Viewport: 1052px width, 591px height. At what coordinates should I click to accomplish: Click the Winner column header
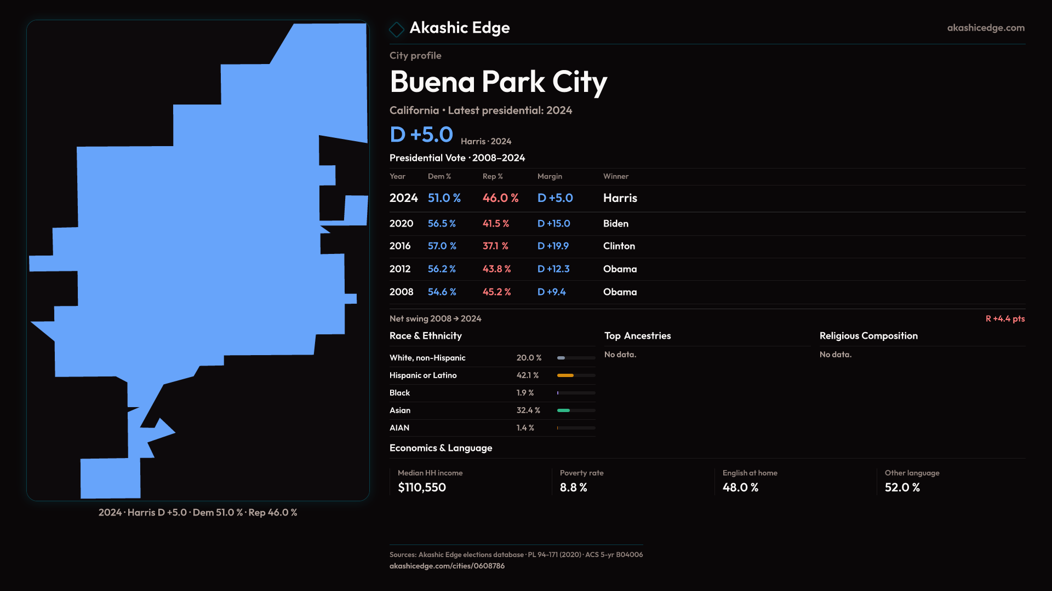615,176
